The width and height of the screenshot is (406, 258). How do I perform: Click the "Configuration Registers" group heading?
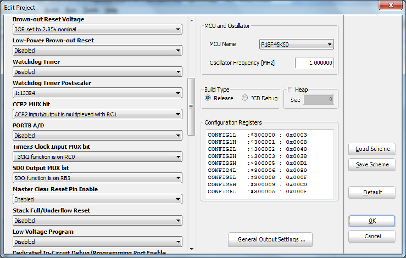233,122
